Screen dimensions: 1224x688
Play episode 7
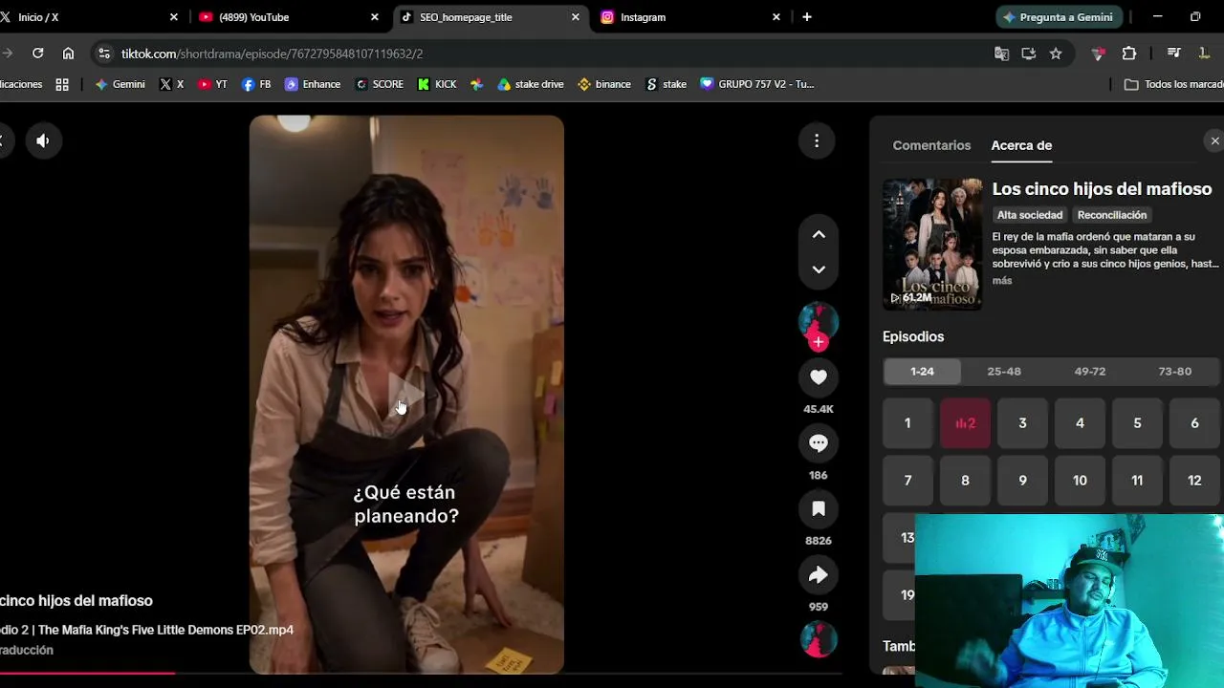(907, 481)
